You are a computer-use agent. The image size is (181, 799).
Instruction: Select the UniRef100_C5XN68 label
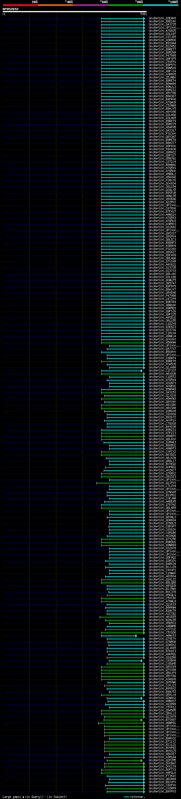click(x=162, y=105)
